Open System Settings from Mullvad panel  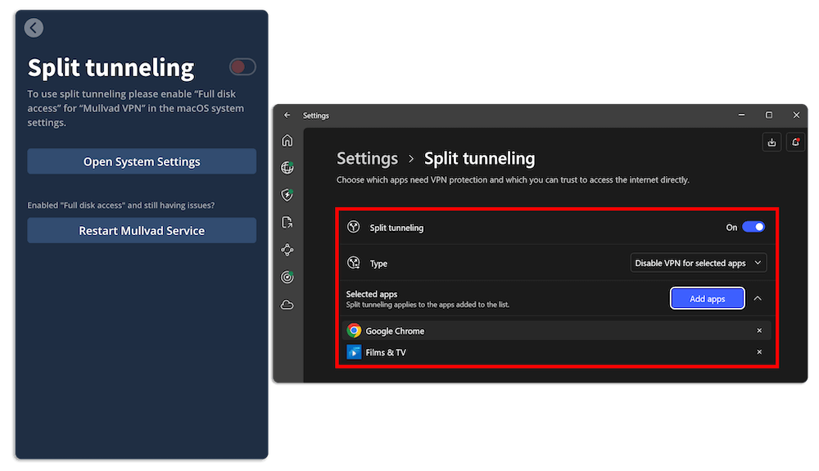pos(142,161)
